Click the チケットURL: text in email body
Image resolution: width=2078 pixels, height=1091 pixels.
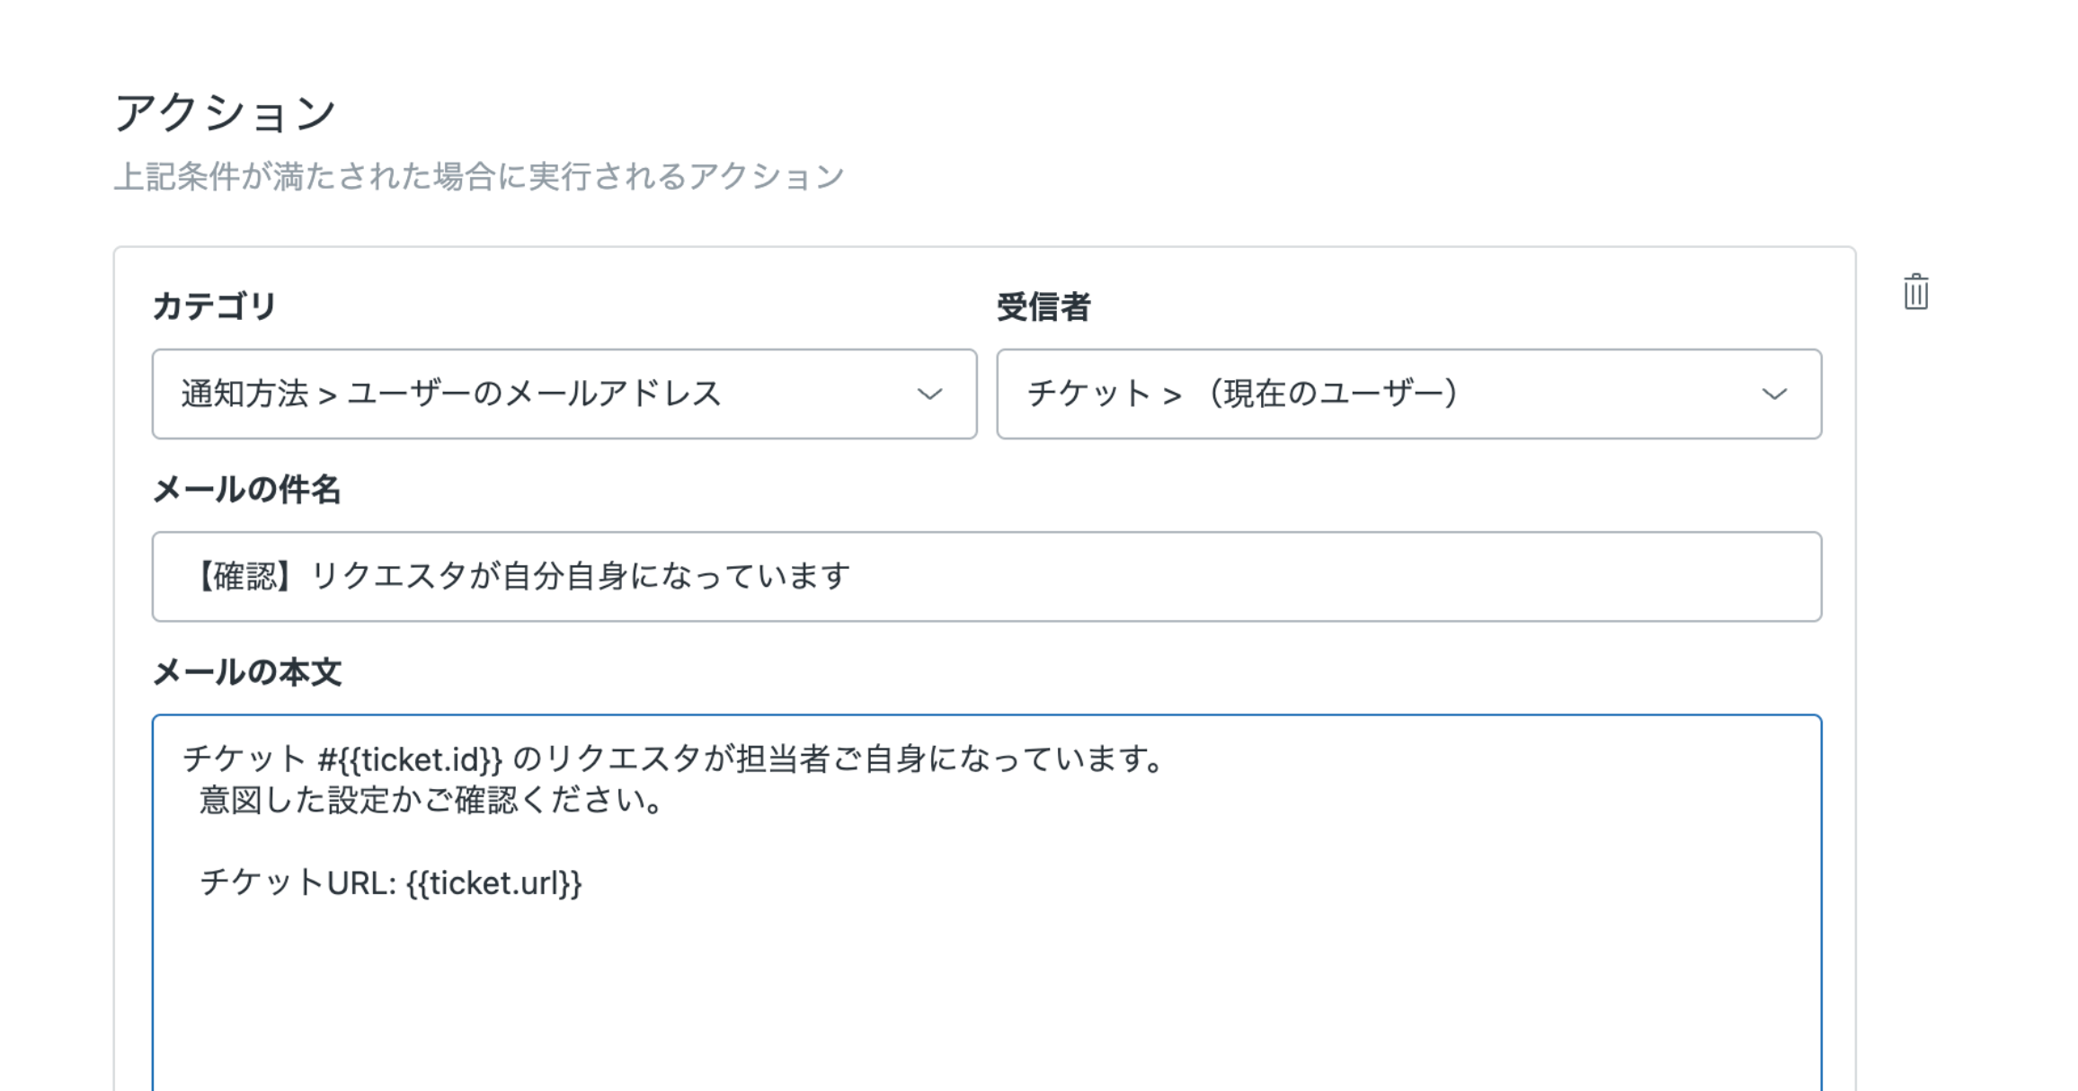click(x=297, y=883)
